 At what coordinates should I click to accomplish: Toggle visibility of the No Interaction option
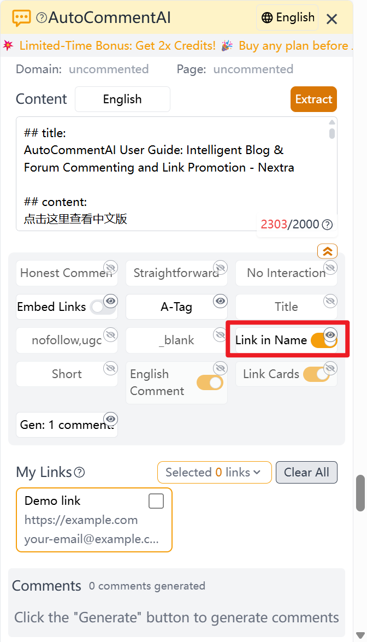pyautogui.click(x=330, y=267)
